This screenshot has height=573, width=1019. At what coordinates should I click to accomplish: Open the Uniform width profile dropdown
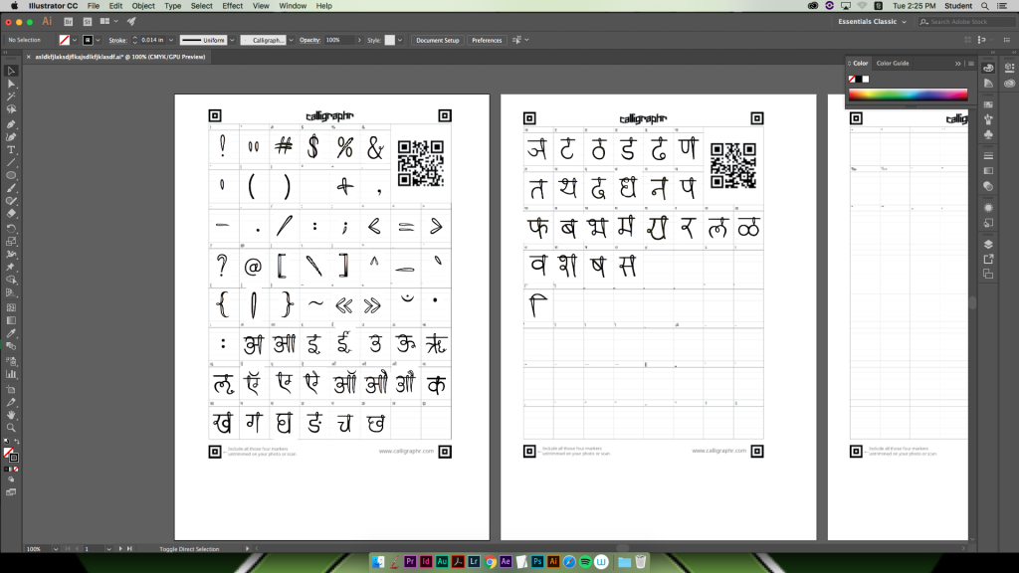coord(232,40)
